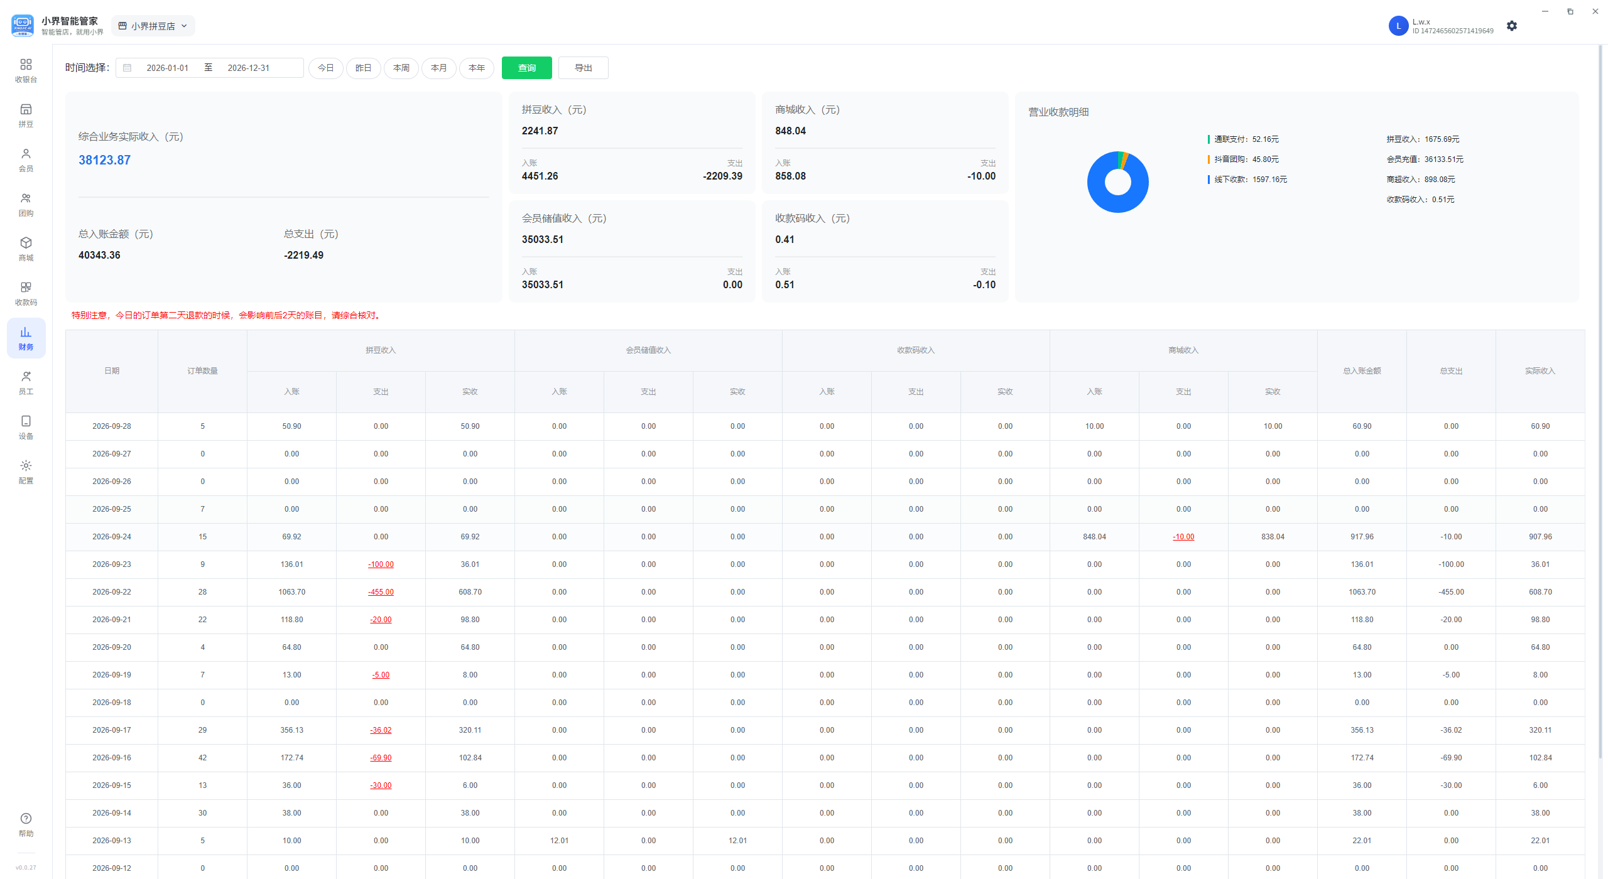
Task: Click the end date field 2026-12-31
Action: click(x=248, y=68)
